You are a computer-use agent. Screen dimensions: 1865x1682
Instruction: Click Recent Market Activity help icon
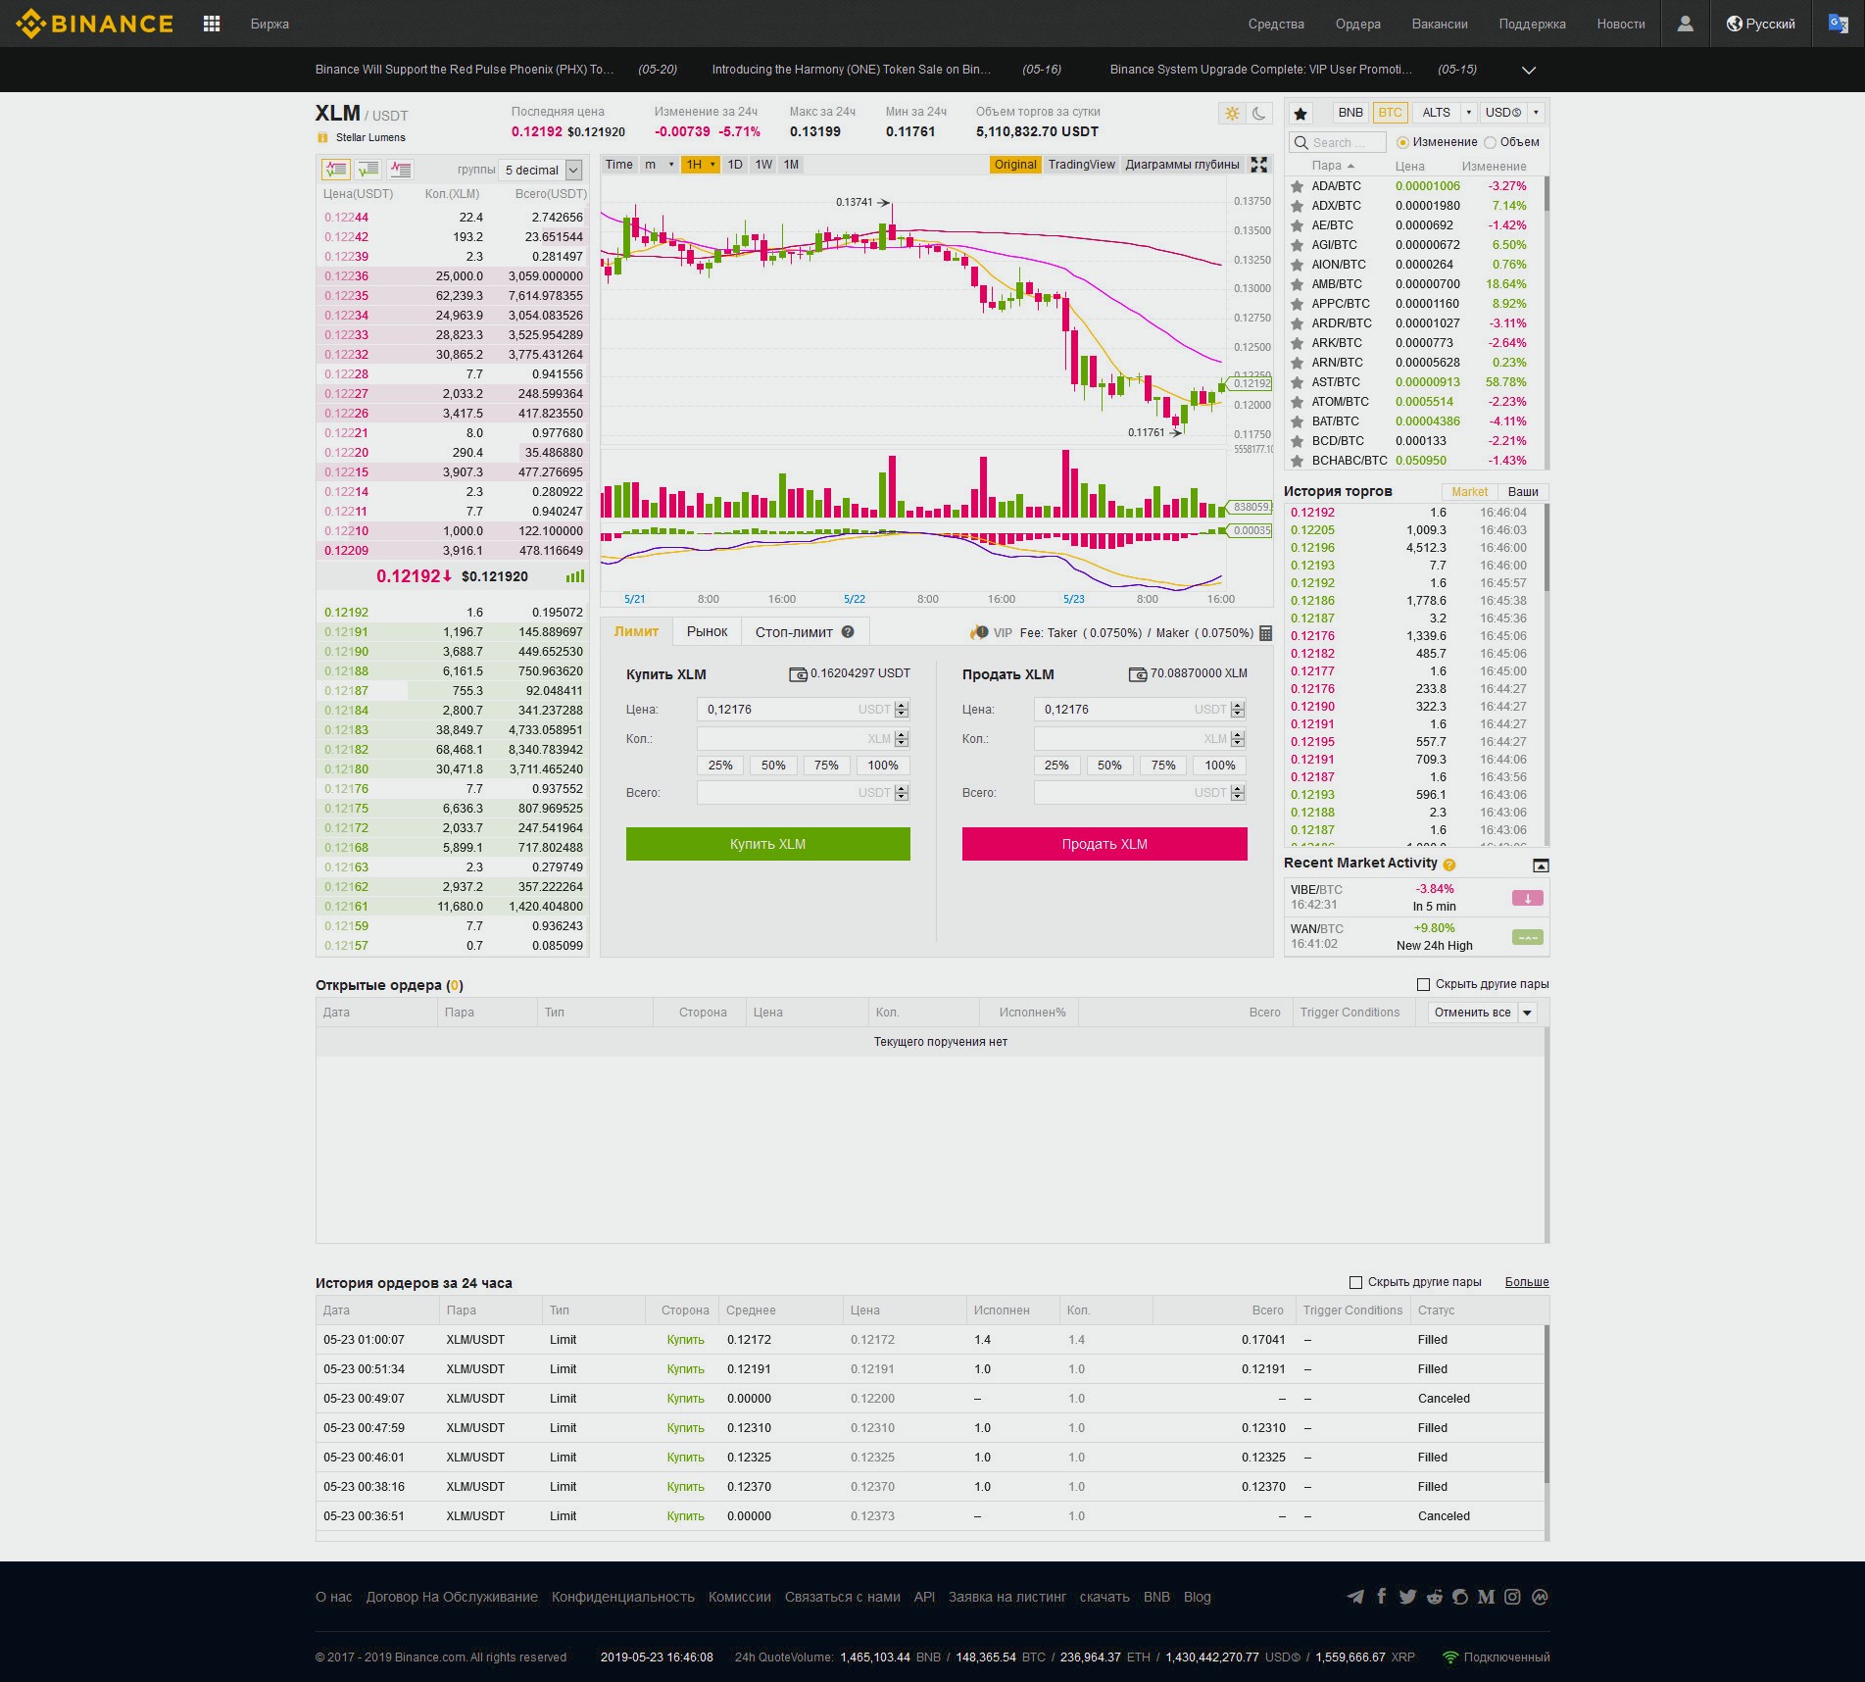point(1449,865)
